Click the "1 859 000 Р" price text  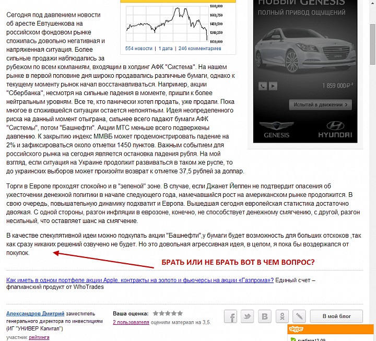pyautogui.click(x=337, y=86)
